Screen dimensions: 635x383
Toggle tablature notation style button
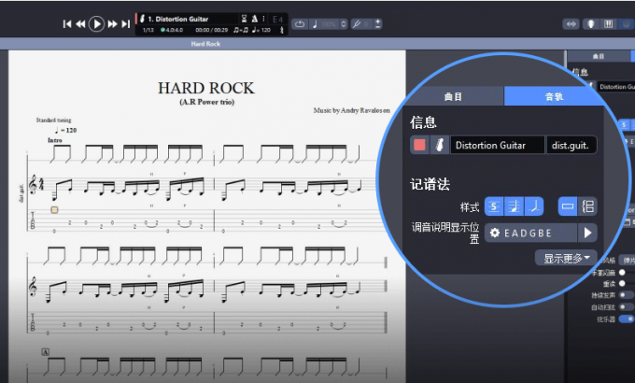pos(494,206)
